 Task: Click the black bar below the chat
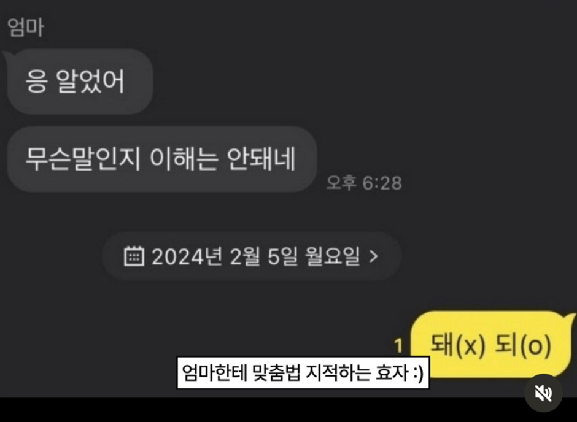pos(288,410)
